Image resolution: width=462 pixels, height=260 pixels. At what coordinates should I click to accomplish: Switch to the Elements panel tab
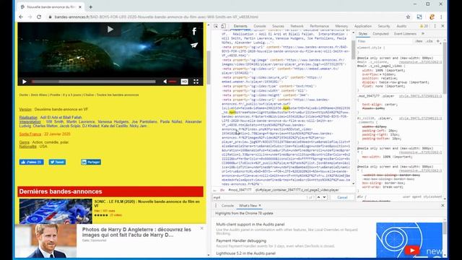(x=240, y=26)
